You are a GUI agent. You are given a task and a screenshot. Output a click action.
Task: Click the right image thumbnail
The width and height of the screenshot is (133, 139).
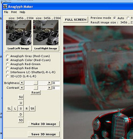(46, 33)
